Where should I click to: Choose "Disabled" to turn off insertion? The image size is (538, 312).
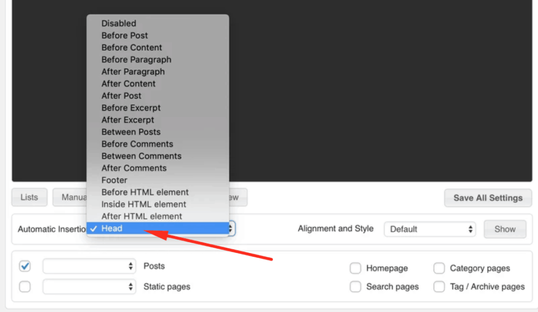coord(119,23)
